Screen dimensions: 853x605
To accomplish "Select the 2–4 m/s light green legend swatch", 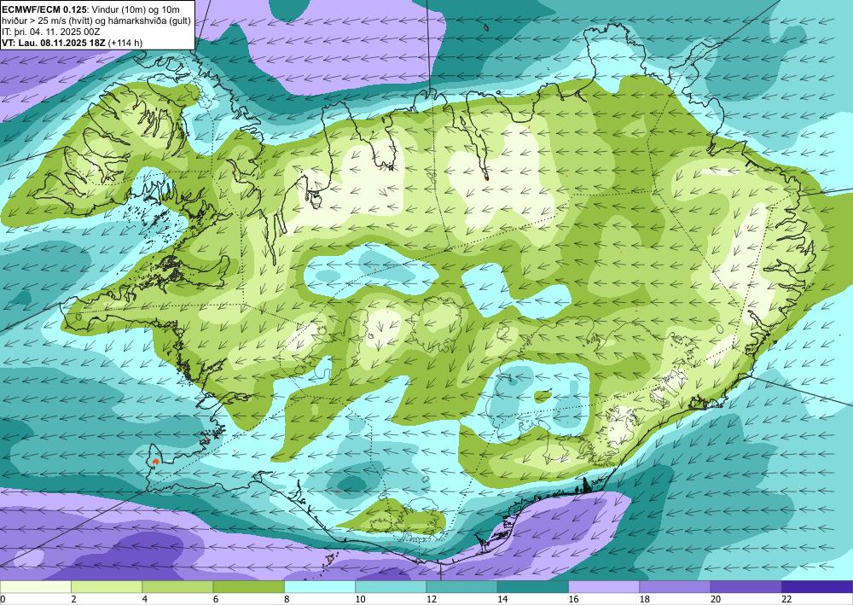I will pos(107,586).
